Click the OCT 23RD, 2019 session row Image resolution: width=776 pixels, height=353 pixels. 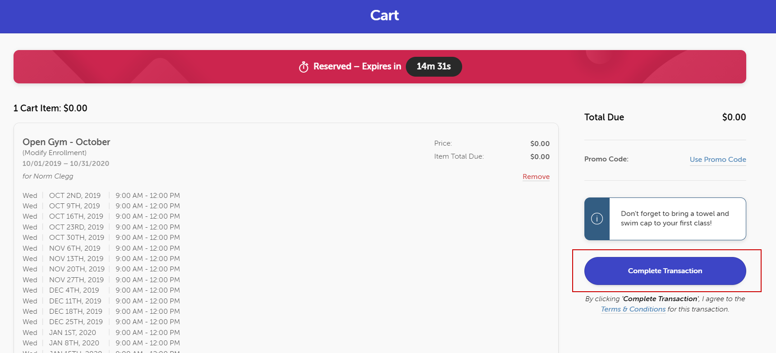pos(101,227)
